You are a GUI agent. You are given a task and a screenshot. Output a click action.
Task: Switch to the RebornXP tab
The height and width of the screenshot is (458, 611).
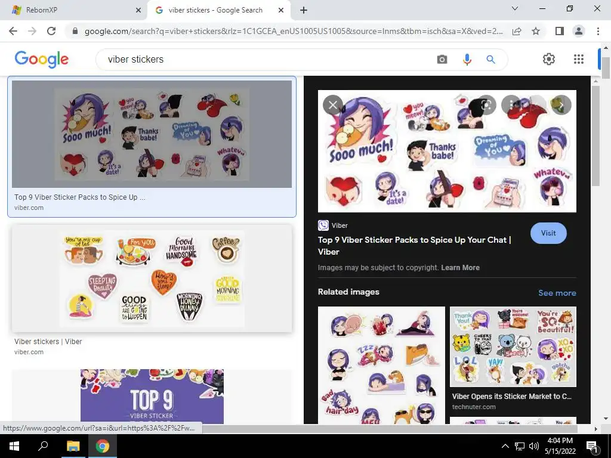pos(74,10)
